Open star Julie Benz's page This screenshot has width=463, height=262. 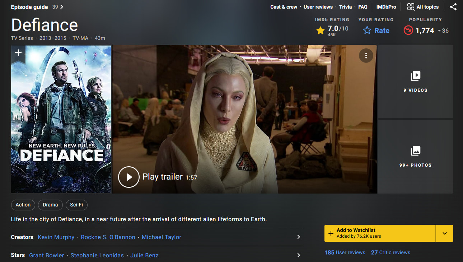[144, 255]
